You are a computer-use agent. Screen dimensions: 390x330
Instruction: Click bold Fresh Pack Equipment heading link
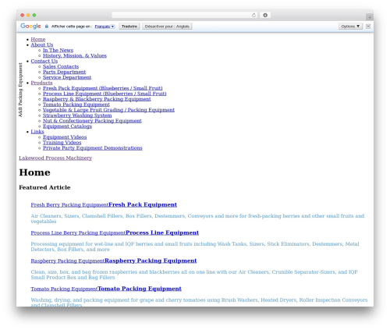[x=143, y=204]
